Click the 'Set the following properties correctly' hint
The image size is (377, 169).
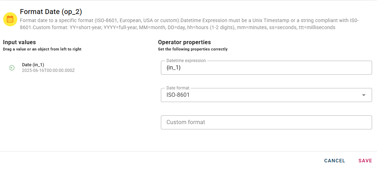pos(193,49)
